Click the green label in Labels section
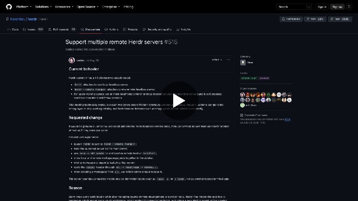The image size is (358, 201). [249, 78]
